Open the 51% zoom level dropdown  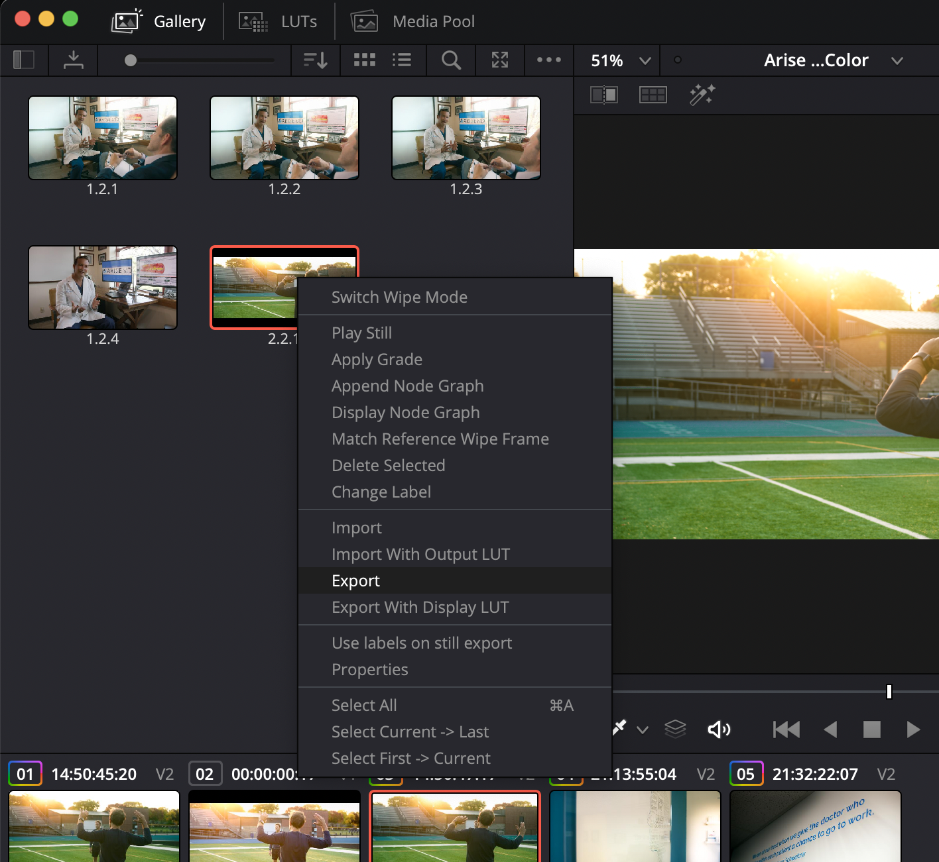coord(617,60)
